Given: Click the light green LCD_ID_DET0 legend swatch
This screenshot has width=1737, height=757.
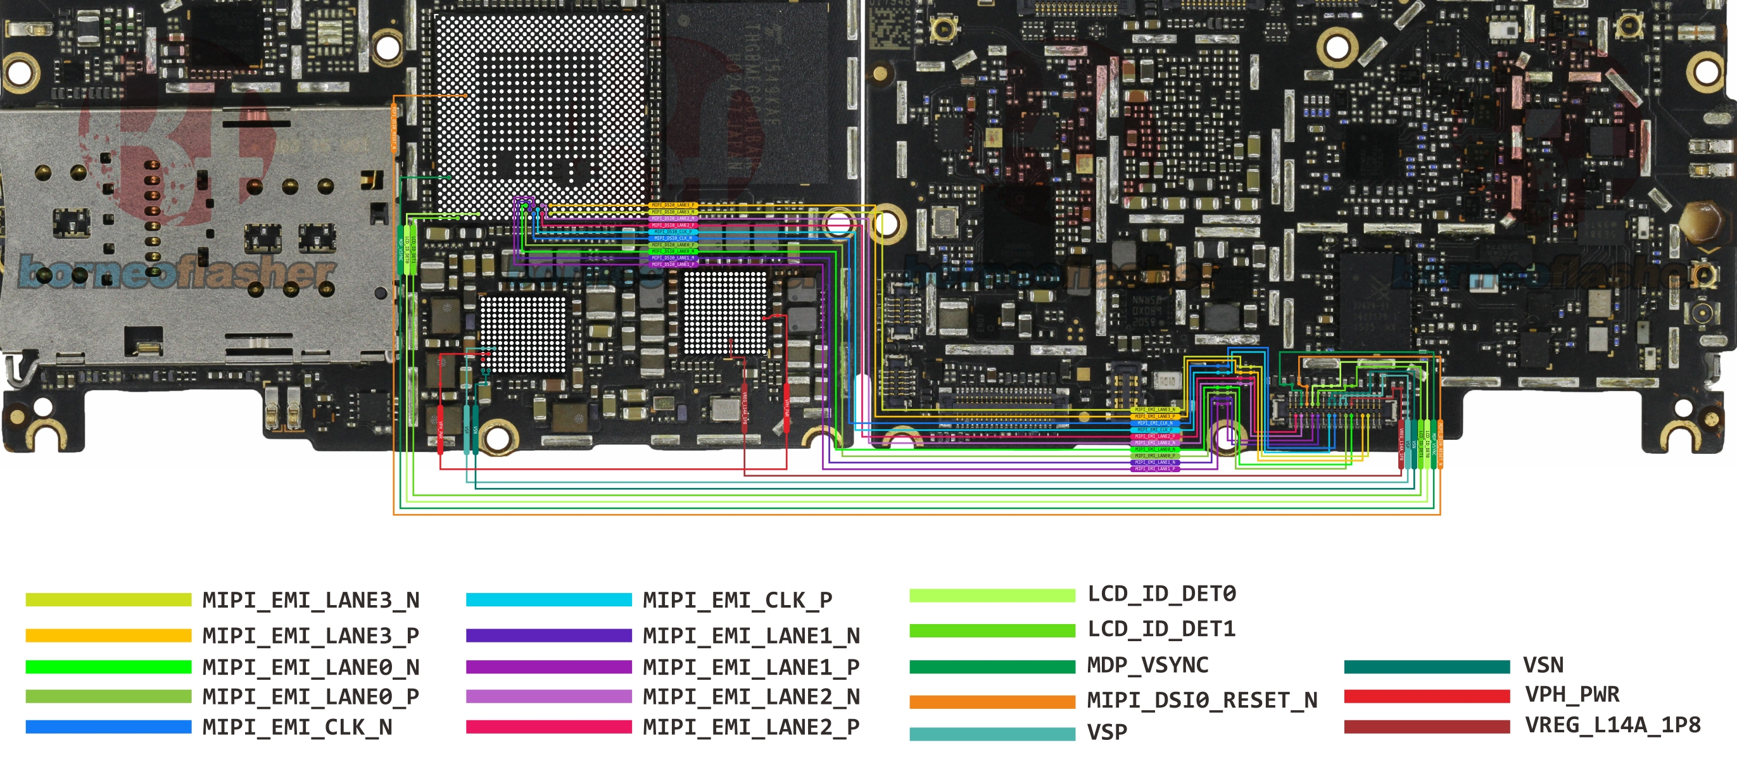Looking at the screenshot, I should [992, 595].
